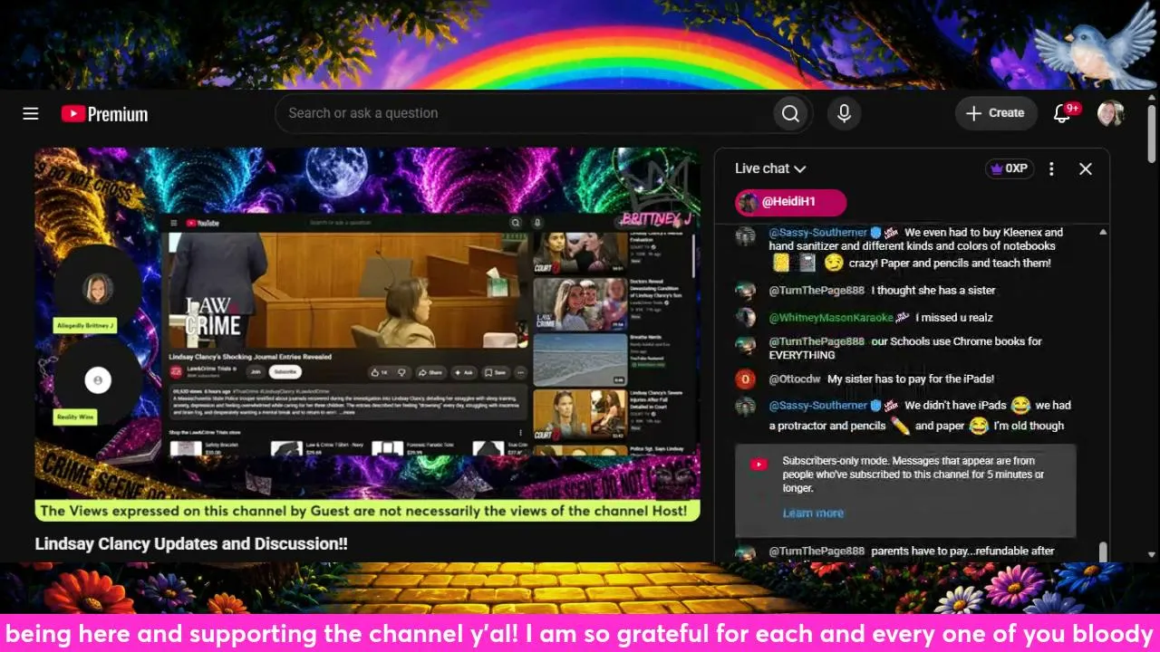The image size is (1160, 652).
Task: Open the notifications bell
Action: point(1062,113)
